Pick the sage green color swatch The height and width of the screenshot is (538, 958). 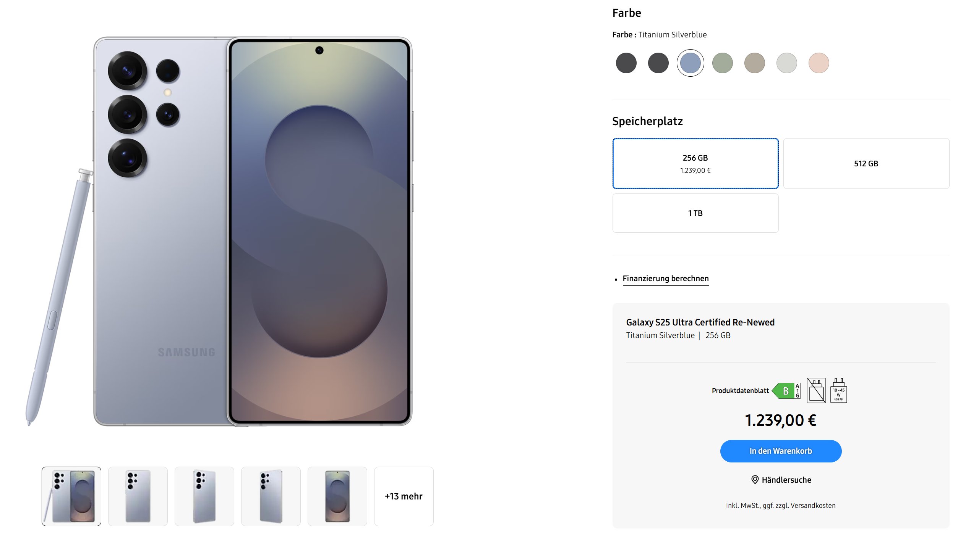click(x=722, y=63)
